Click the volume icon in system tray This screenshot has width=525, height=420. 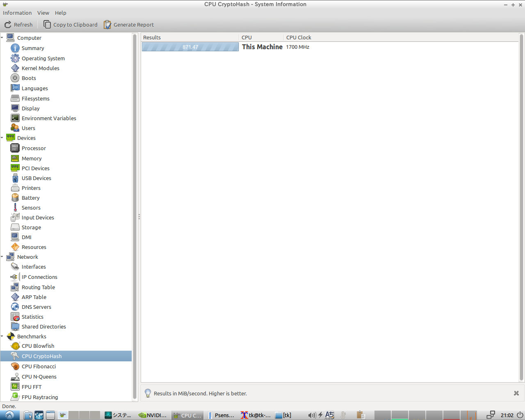312,415
